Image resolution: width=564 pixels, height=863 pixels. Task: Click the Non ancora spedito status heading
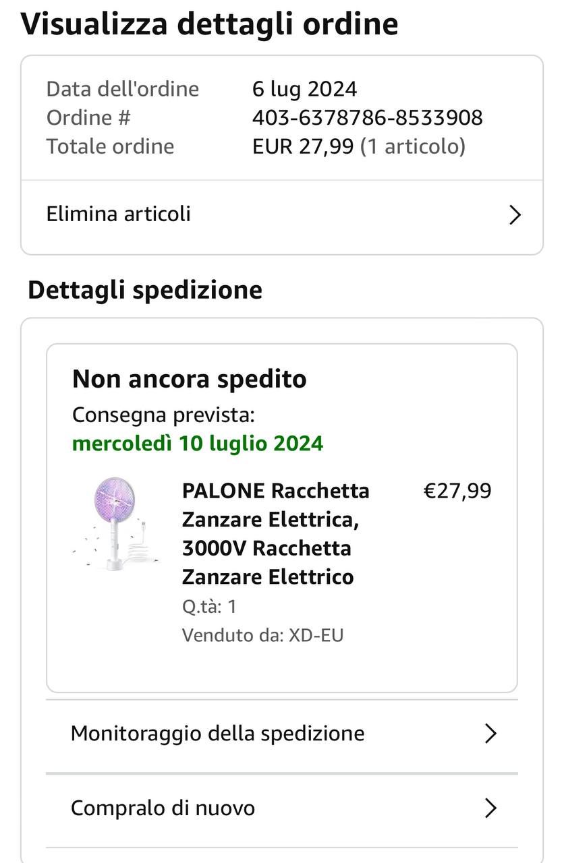tap(189, 379)
